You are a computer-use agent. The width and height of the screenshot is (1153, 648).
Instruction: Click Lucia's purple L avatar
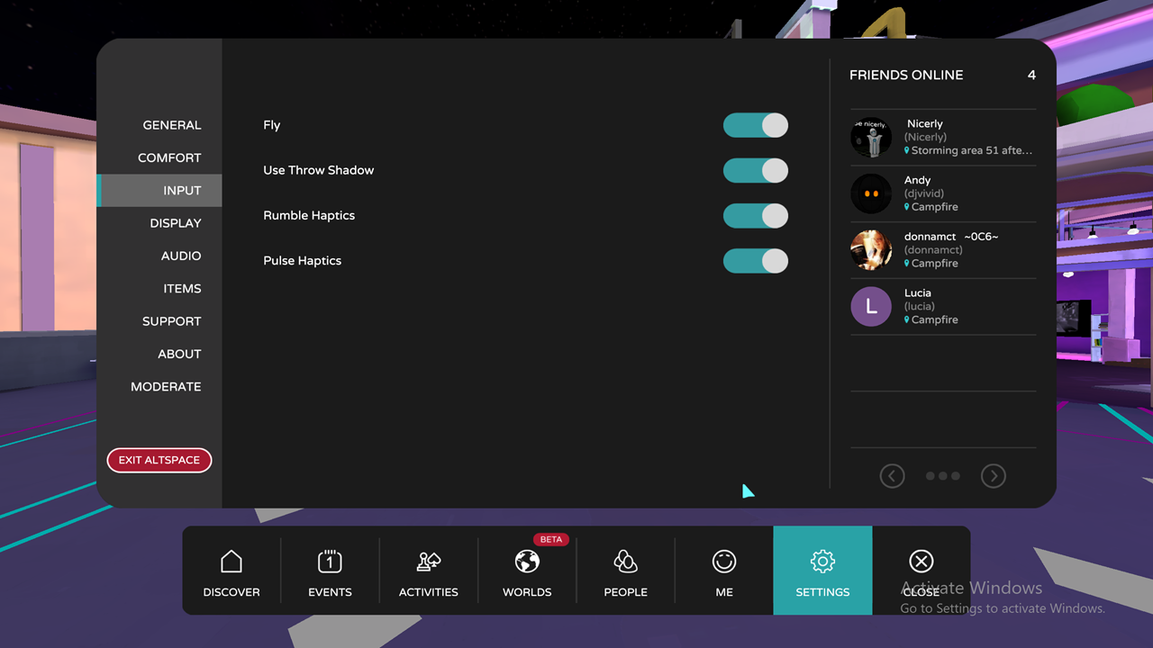click(x=871, y=306)
